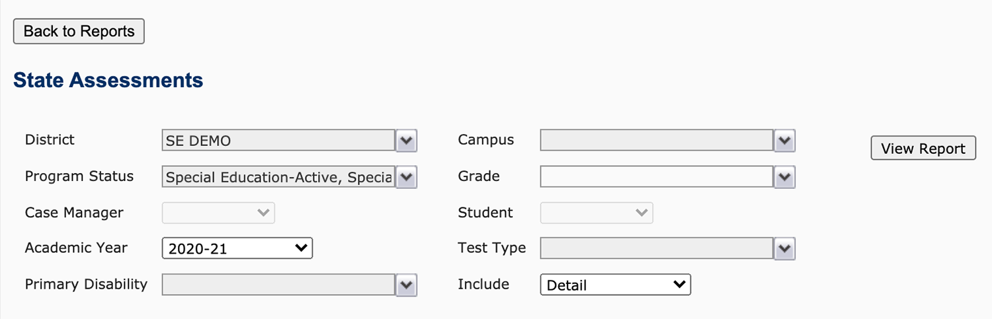Click the Back to Reports button
Viewport: 992px width, 319px height.
click(79, 32)
